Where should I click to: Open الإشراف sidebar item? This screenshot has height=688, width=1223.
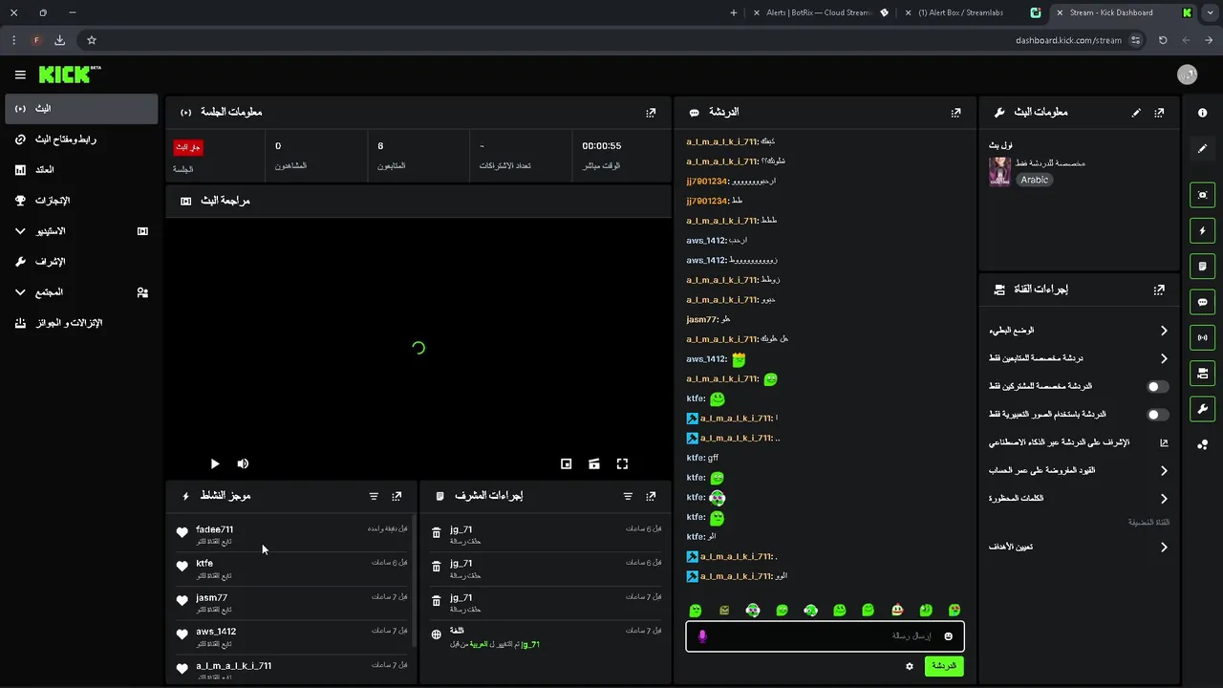pos(81,262)
